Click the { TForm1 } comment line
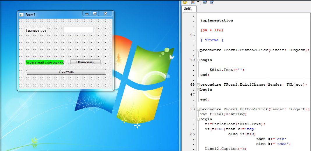The width and height of the screenshot is (311, 151). point(212,40)
